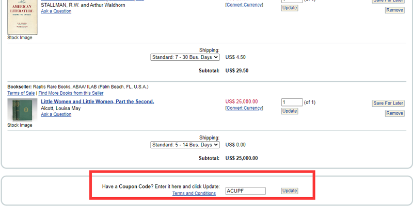Open the 7 - 30 Bus. Days shipping dropdown
The width and height of the screenshot is (413, 206).
185,57
